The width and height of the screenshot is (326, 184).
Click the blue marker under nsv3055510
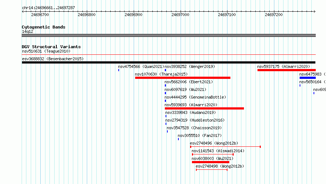(x=178, y=139)
